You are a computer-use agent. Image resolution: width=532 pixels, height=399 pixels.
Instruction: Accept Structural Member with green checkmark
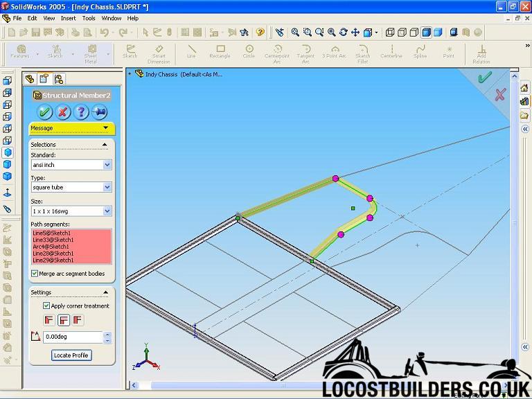[x=44, y=112]
